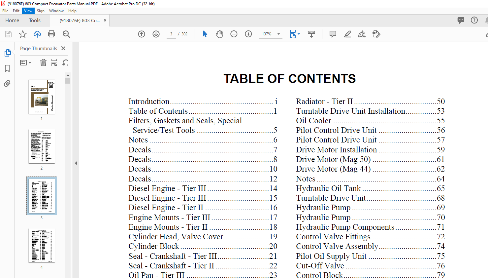Screen dimensions: 488x278
Task: Add the document to starred favorites
Action: click(23, 34)
